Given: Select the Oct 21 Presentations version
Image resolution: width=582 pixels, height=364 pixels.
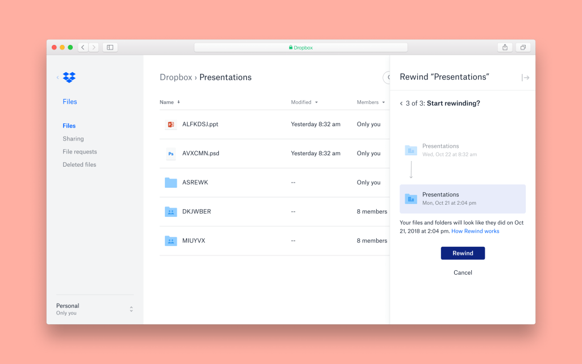Looking at the screenshot, I should click(462, 198).
